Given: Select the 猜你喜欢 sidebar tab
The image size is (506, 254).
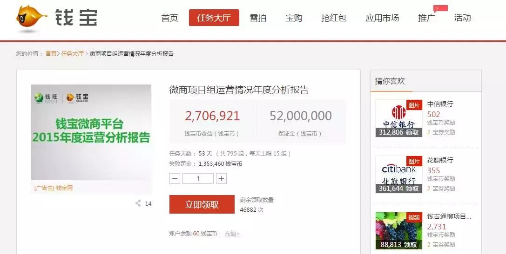Looking at the screenshot, I should click(390, 81).
